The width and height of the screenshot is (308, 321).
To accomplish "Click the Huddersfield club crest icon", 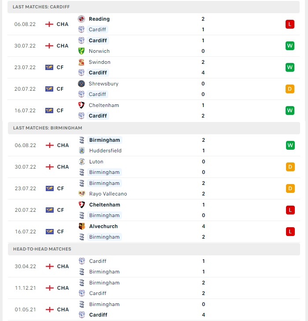I will (82, 151).
